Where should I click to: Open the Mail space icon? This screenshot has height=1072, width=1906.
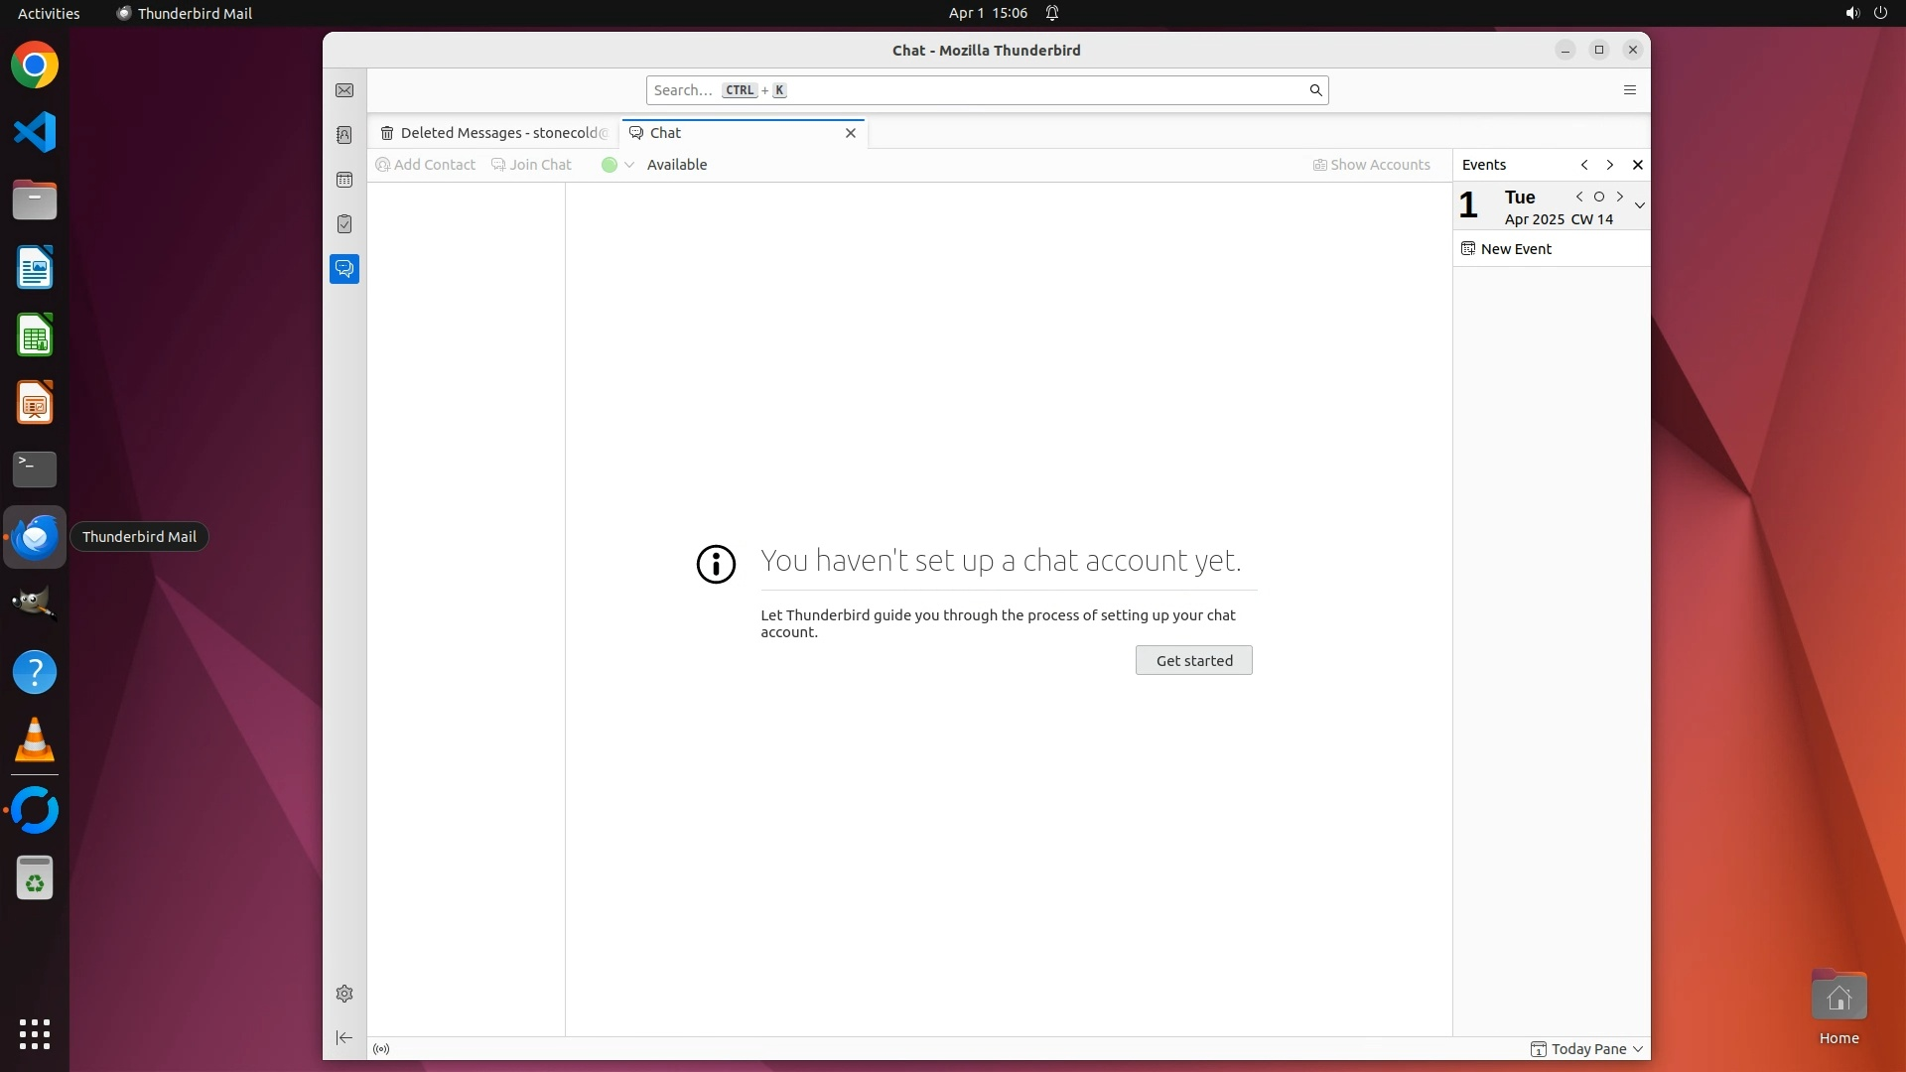click(344, 90)
